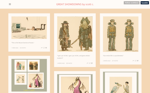The height and width of the screenshot is (93, 150).
Task: Click '2 WEEKS AGO' on jar of dirt post
Action: (x=61, y=63)
